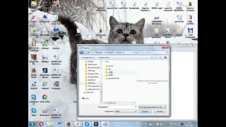The width and height of the screenshot is (226, 127).
Task: Expand the arrow after the System32 breadcrumb
Action: click(x=115, y=53)
